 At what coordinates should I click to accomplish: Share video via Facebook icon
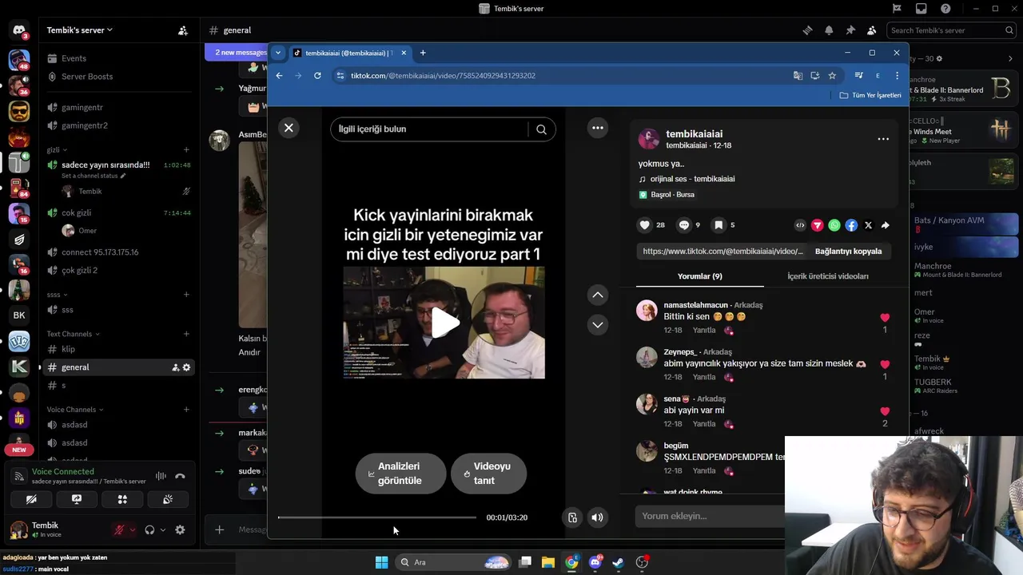(x=851, y=225)
